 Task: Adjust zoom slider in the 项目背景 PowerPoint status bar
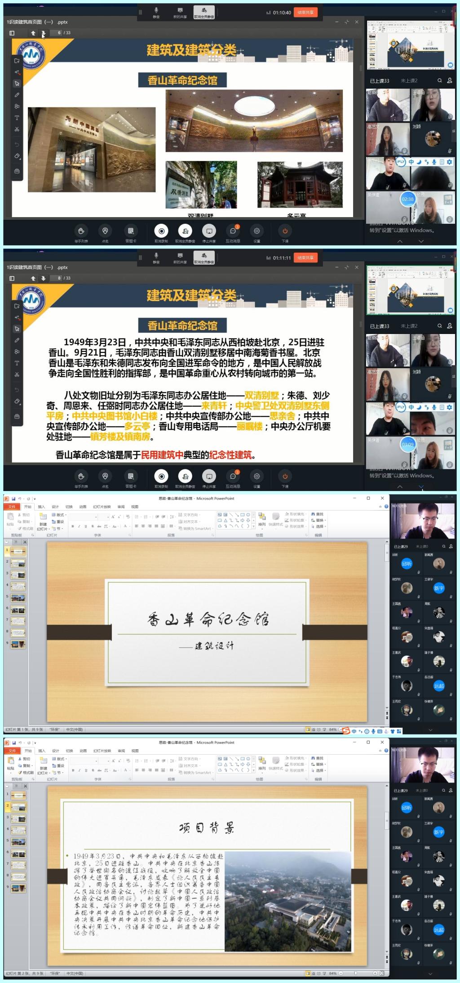point(355,973)
